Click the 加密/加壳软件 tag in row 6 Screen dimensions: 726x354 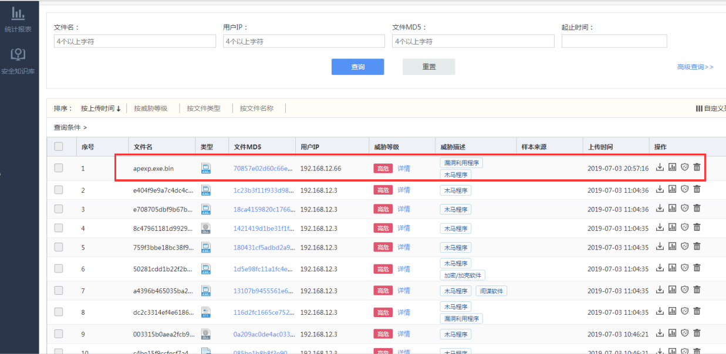462,275
